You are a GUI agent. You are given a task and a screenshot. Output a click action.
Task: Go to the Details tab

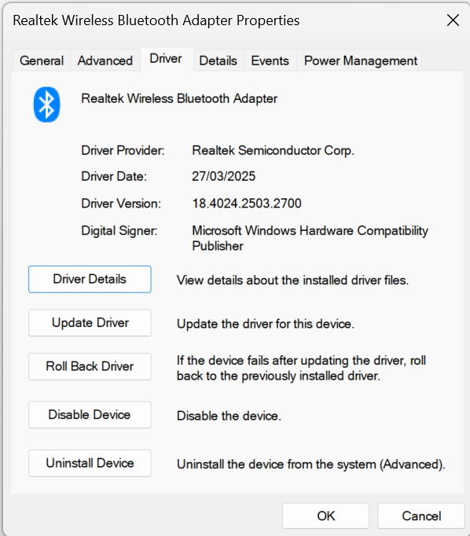tap(218, 61)
